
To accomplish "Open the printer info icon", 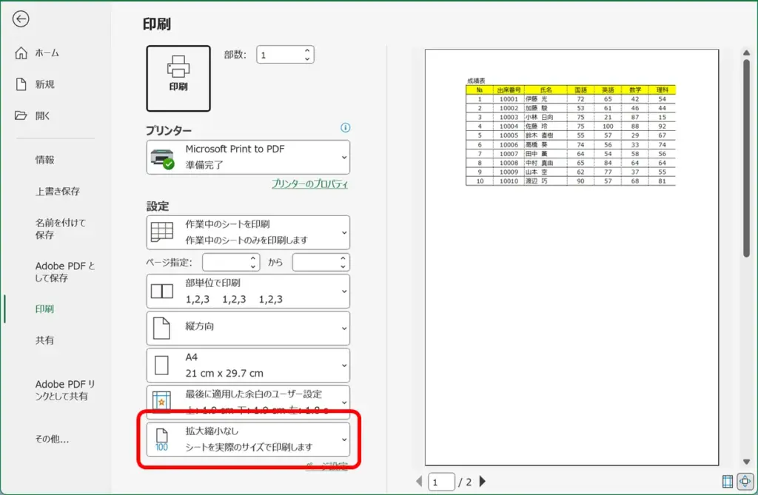I will click(x=345, y=128).
